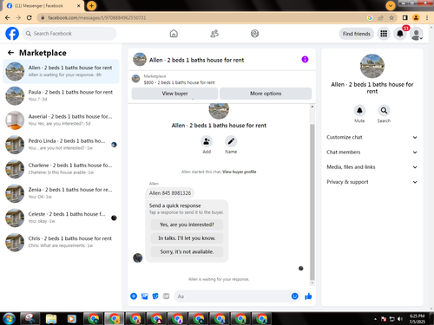Click the browser address bar URL
Image resolution: width=434 pixels, height=325 pixels.
(x=97, y=17)
